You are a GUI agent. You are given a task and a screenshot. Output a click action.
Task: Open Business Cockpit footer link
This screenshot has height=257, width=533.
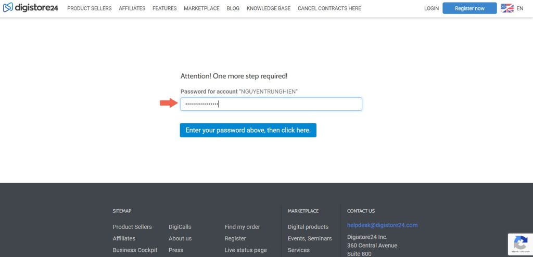tap(135, 250)
